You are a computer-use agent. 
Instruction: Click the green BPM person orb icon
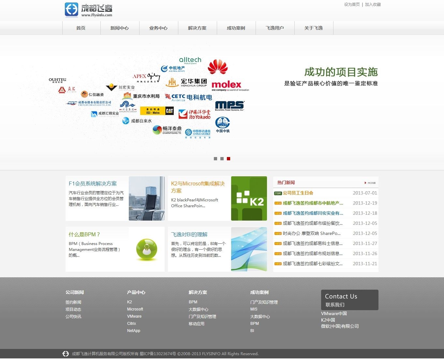coord(146,250)
